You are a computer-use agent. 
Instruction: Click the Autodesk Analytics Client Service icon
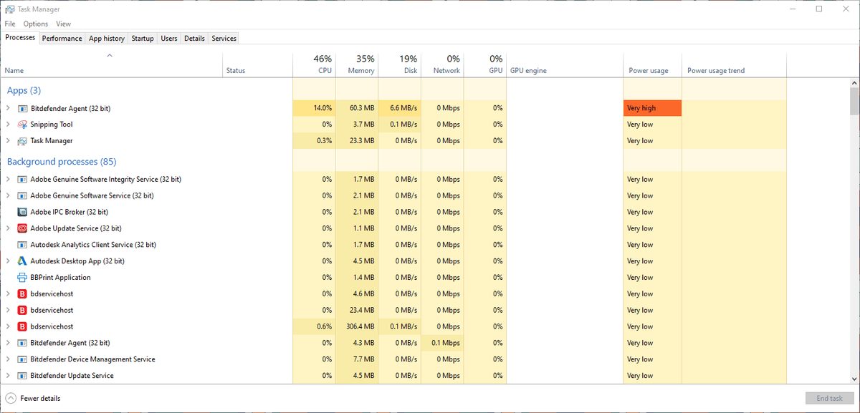tap(22, 245)
